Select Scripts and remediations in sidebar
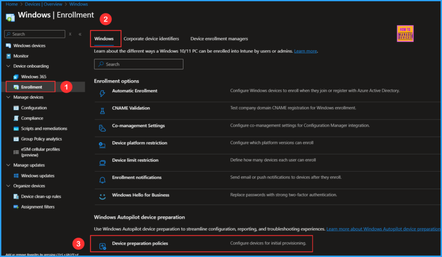The image size is (442, 257). click(x=44, y=128)
